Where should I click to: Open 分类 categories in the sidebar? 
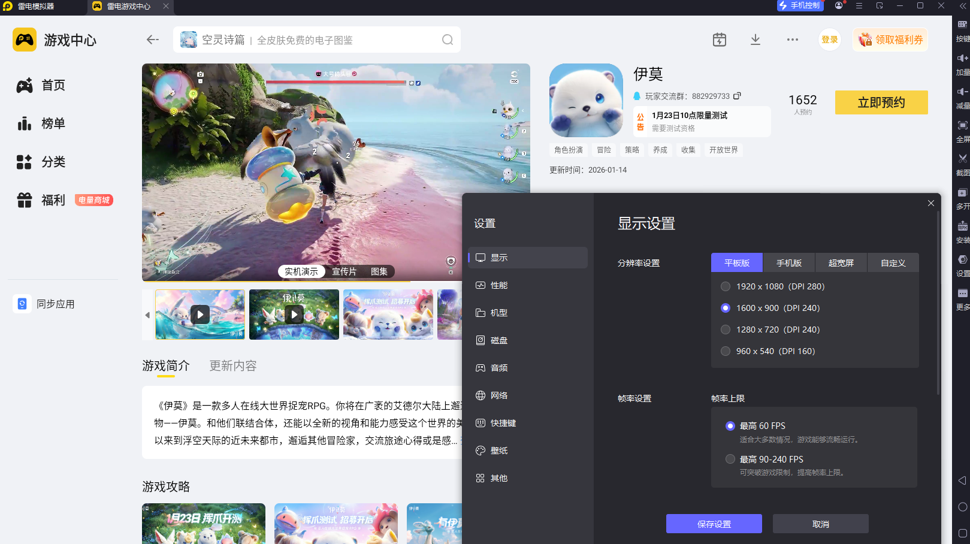point(41,162)
